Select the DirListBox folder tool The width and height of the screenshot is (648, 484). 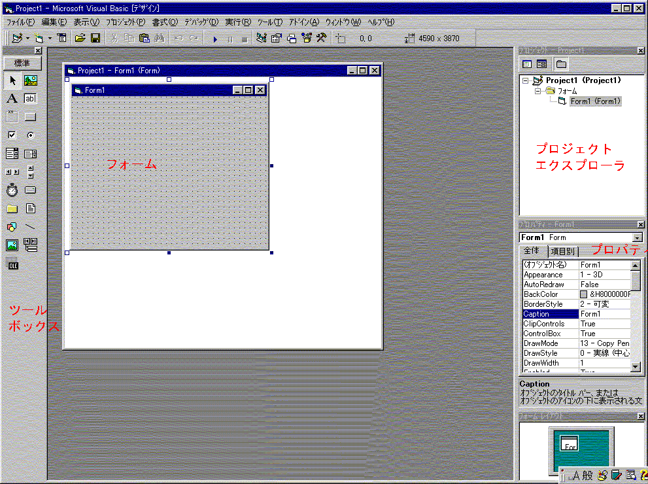(12, 209)
